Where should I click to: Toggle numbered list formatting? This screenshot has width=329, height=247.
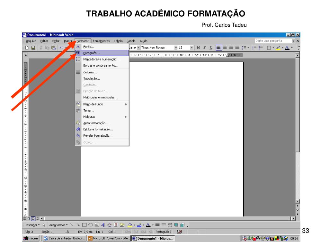pyautogui.click(x=254, y=48)
